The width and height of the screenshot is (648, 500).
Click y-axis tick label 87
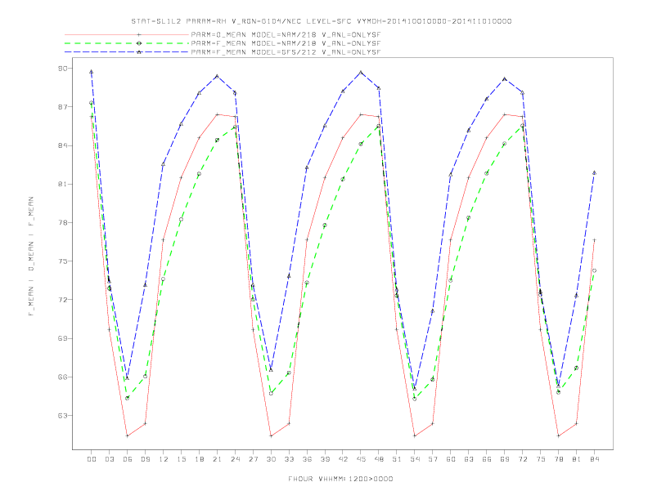click(62, 107)
